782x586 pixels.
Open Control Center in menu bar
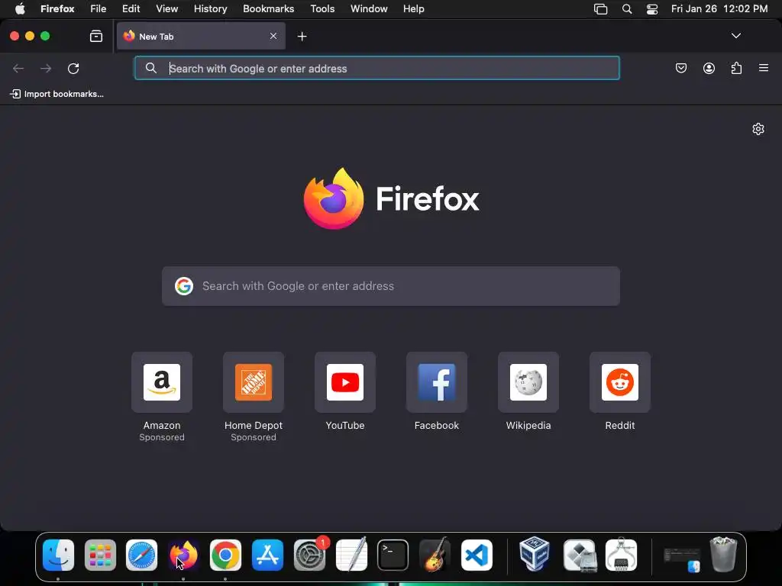652,9
